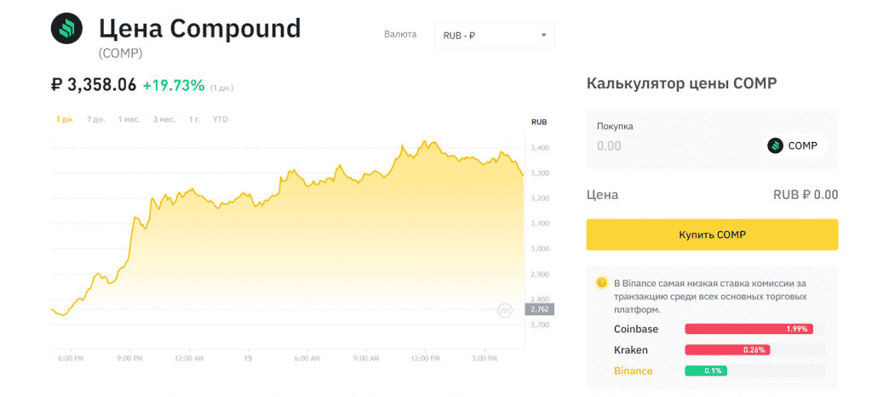
Task: Show the 1 г. chart range
Action: (x=194, y=119)
